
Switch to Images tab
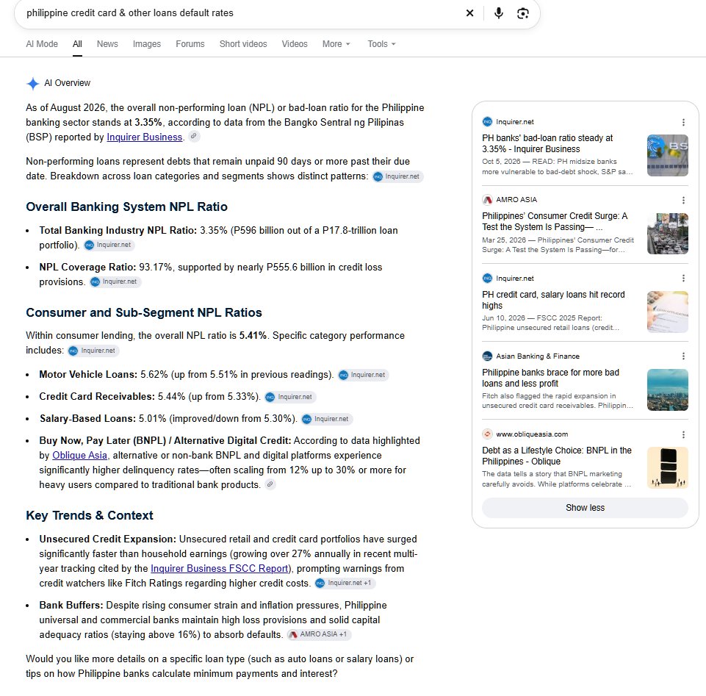[147, 44]
